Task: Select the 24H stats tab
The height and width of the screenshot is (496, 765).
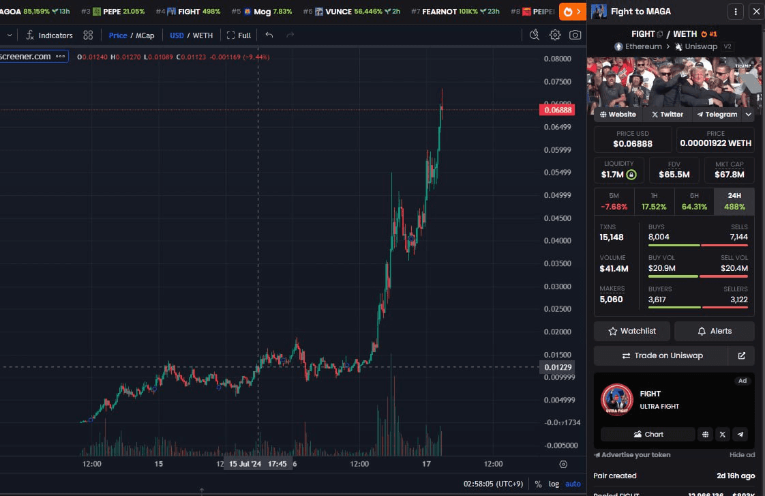Action: 734,201
